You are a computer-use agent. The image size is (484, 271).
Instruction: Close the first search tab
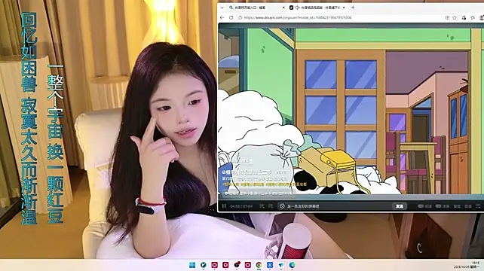pos(283,8)
